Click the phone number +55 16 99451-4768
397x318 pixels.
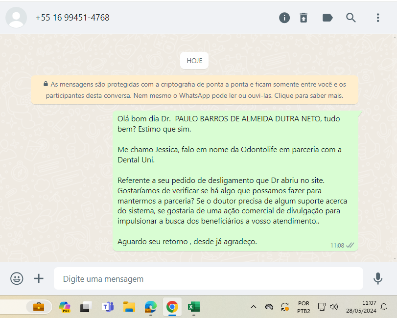pos(72,18)
